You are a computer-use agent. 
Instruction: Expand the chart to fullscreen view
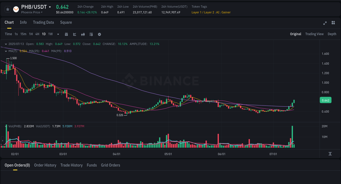pos(325,23)
